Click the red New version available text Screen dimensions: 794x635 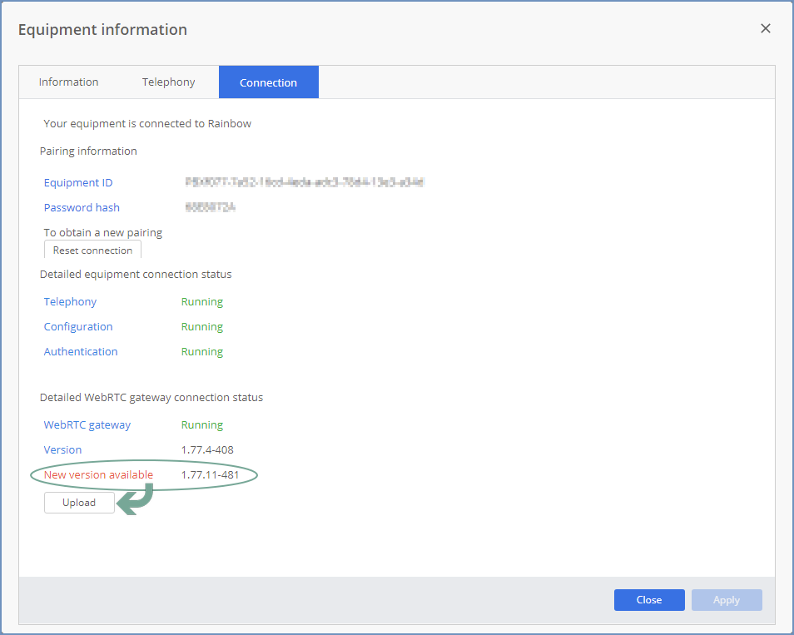(98, 474)
